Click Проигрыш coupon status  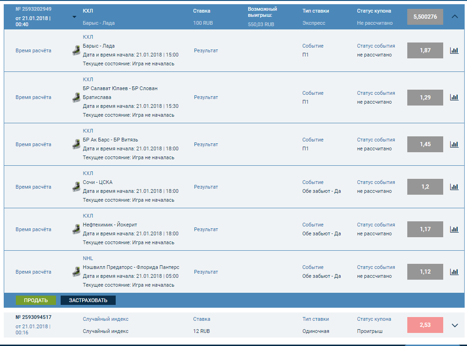(x=370, y=331)
